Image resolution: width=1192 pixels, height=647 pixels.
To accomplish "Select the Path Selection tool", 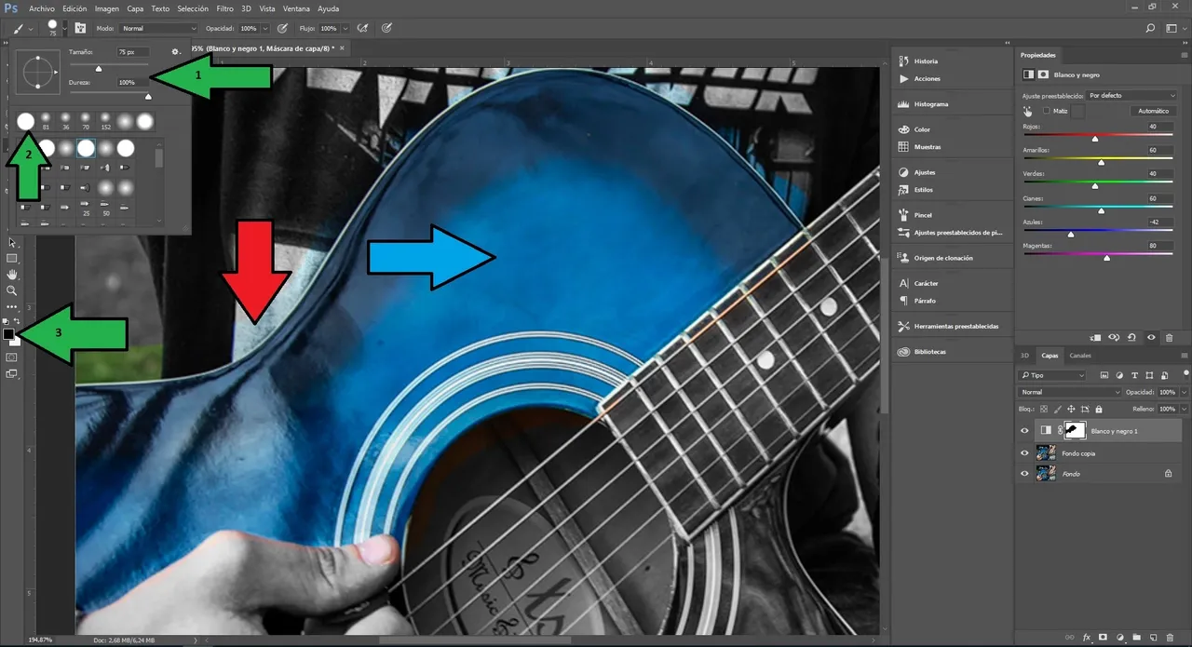I will tap(12, 242).
